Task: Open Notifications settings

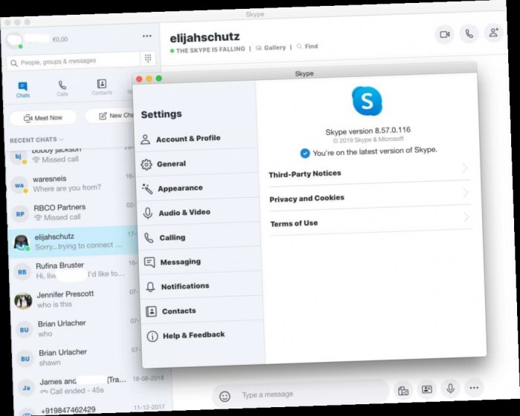Action: [x=201, y=286]
